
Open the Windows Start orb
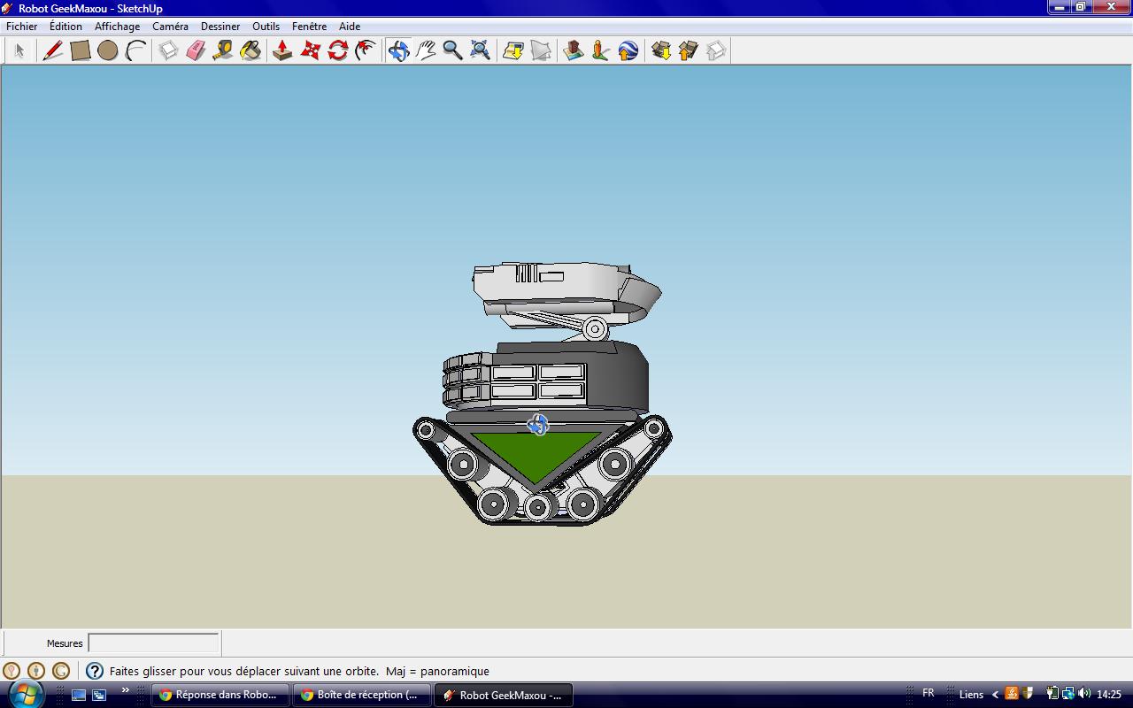click(x=25, y=694)
